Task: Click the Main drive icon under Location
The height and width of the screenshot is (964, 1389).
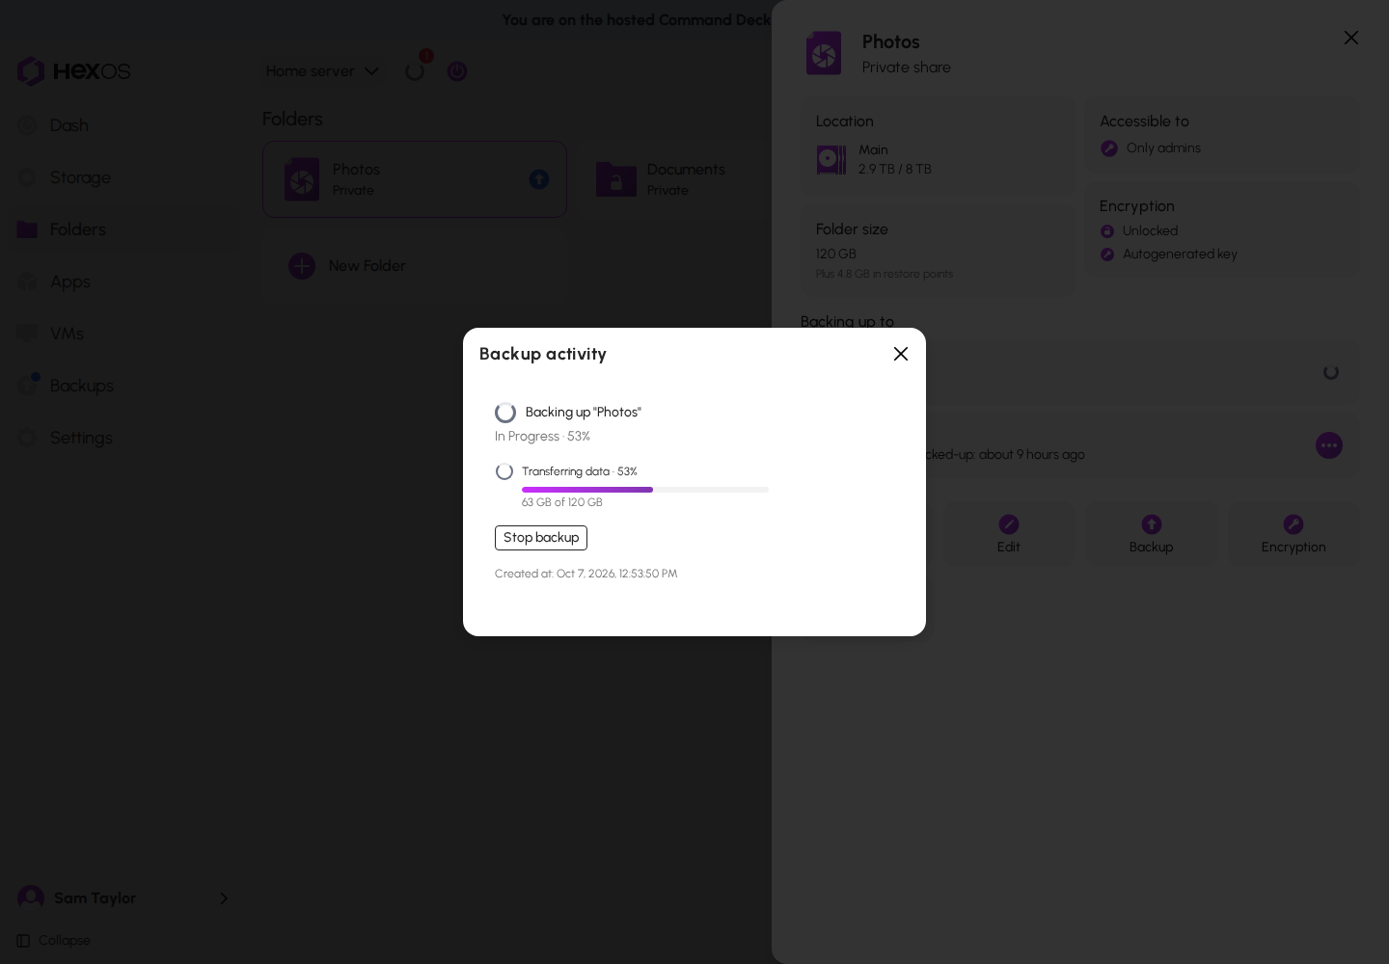Action: tap(831, 159)
